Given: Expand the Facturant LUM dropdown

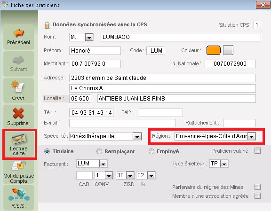Looking at the screenshot, I should (103, 164).
